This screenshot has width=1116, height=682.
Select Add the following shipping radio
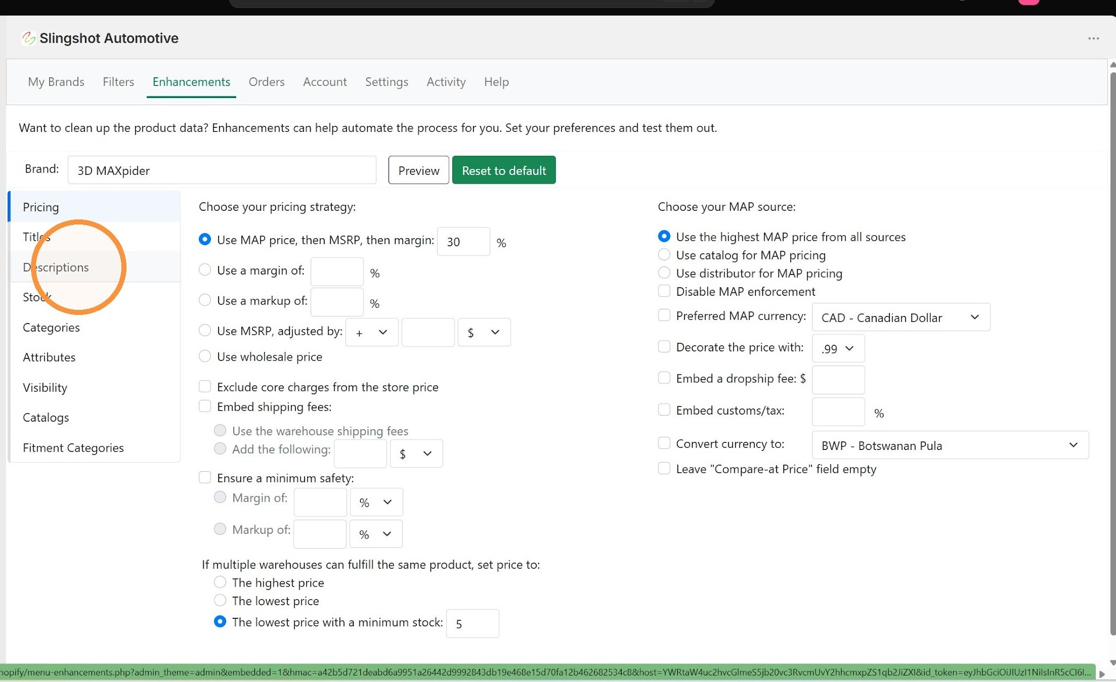(x=220, y=449)
